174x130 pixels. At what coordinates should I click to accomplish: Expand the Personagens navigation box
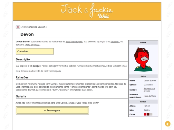click(x=52, y=110)
